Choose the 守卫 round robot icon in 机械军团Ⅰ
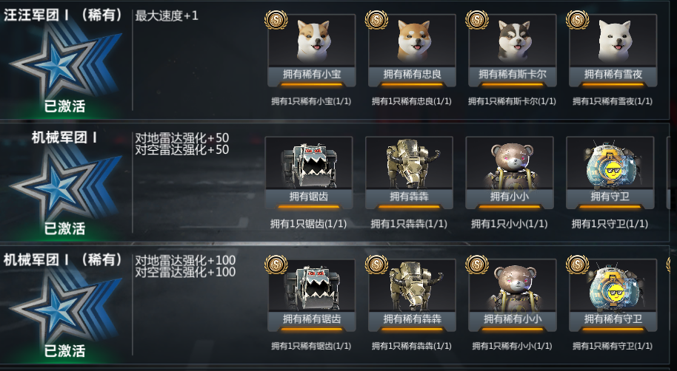This screenshot has width=677, height=371. click(x=610, y=163)
